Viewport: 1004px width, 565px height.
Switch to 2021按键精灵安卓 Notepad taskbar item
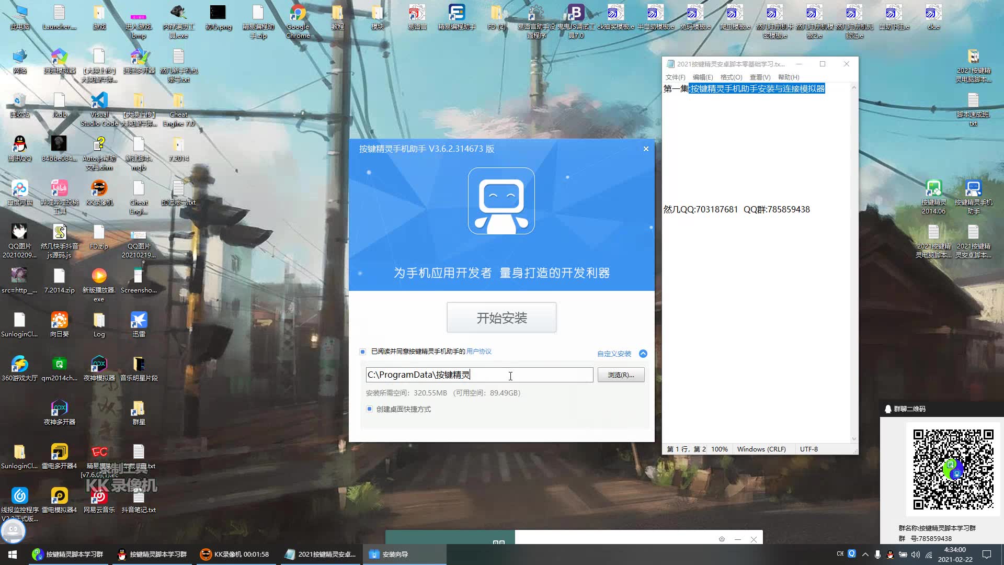pos(321,554)
